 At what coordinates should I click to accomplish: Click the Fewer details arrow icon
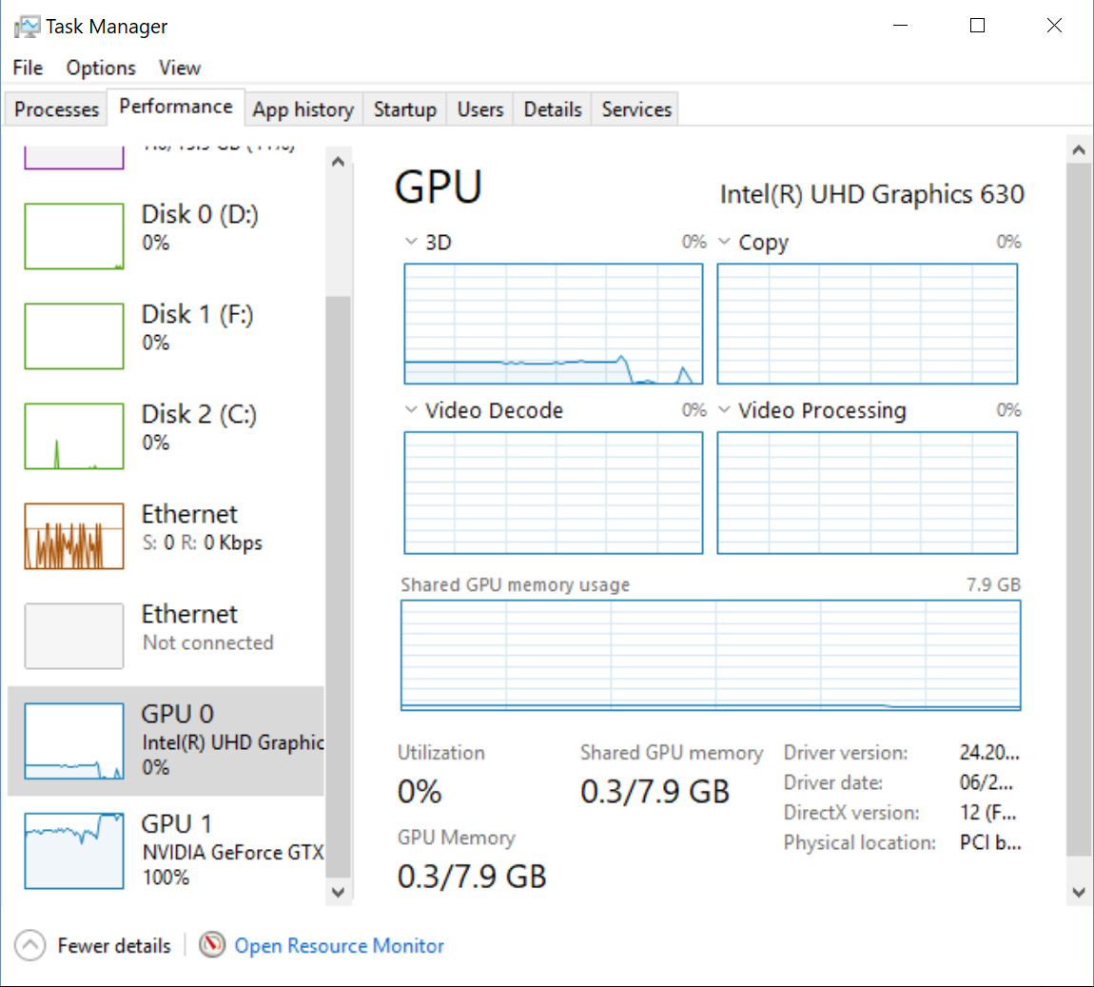tap(30, 945)
